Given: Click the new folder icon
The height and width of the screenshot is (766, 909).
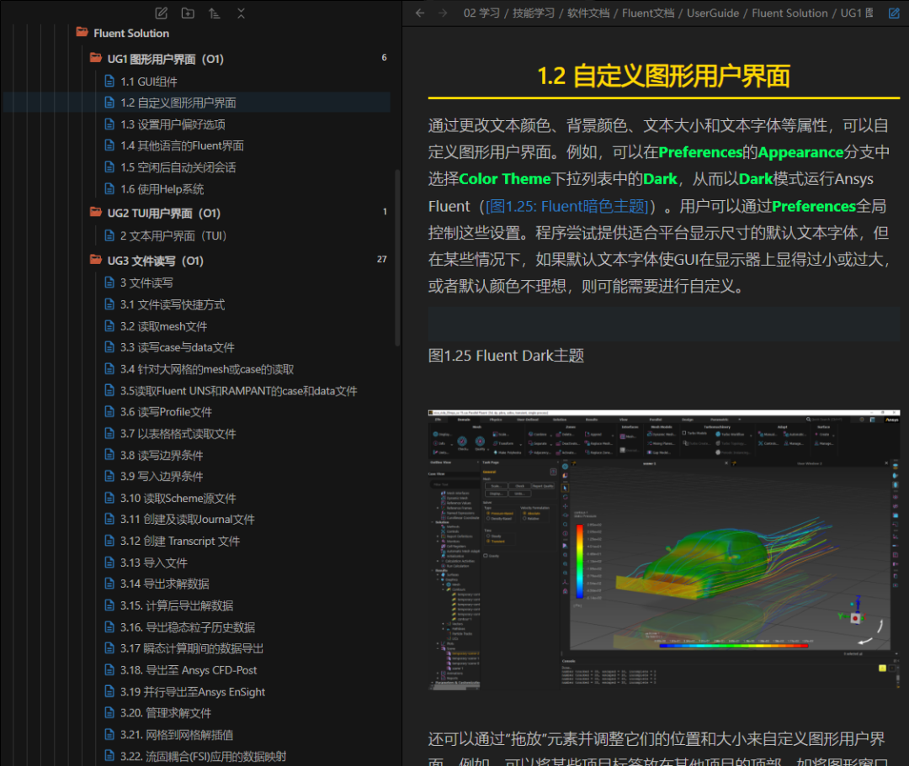Looking at the screenshot, I should (x=188, y=13).
